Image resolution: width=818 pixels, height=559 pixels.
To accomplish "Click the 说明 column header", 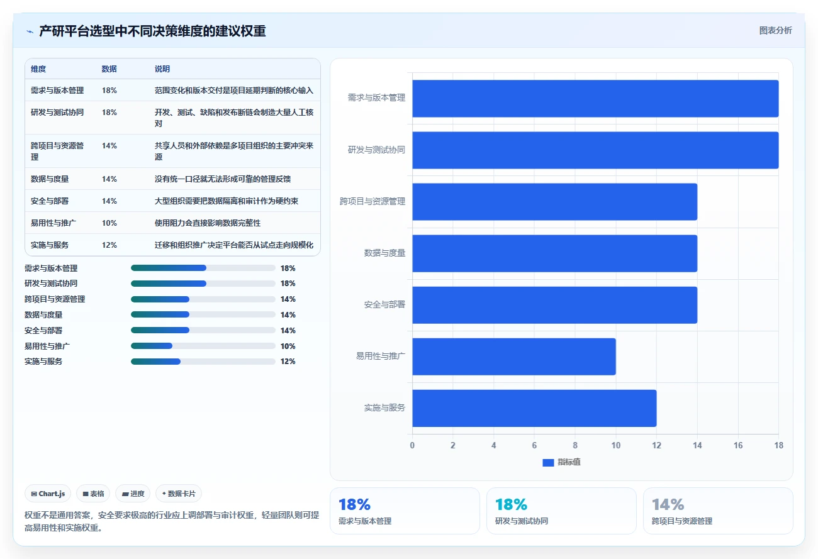I will [162, 69].
